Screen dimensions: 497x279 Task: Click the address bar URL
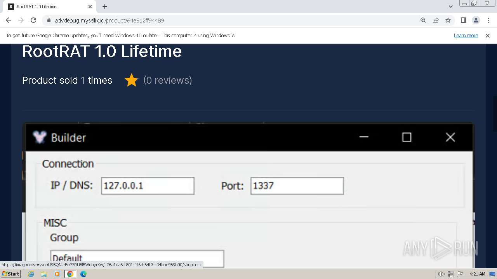(x=109, y=21)
